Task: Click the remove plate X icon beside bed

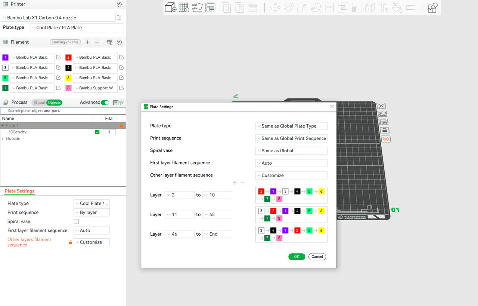Action: pos(381,106)
